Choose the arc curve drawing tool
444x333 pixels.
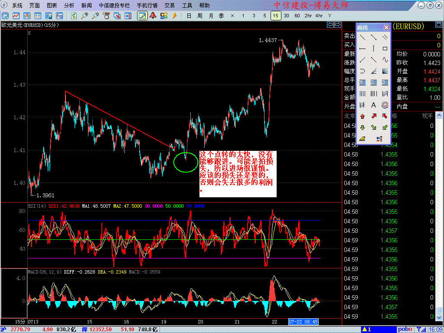(362, 71)
